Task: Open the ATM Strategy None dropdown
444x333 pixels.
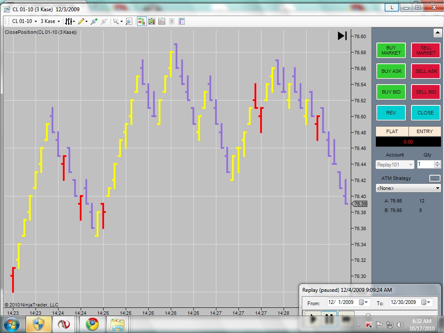Action: click(x=408, y=188)
